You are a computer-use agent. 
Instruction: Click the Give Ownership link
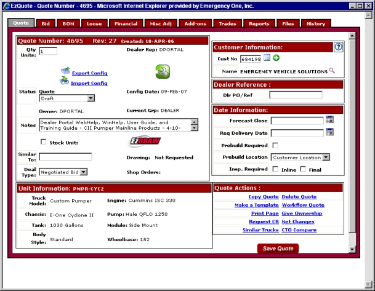302,213
